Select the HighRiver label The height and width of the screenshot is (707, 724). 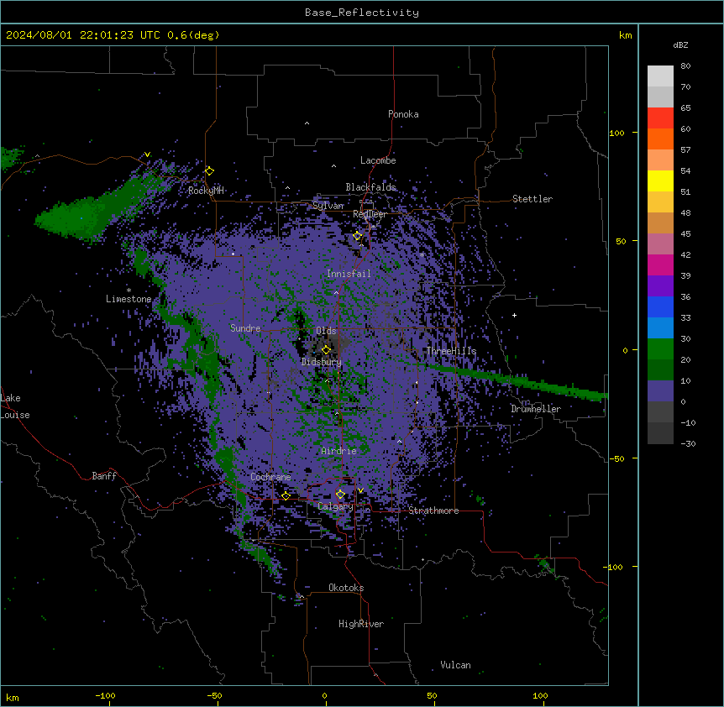pos(361,625)
